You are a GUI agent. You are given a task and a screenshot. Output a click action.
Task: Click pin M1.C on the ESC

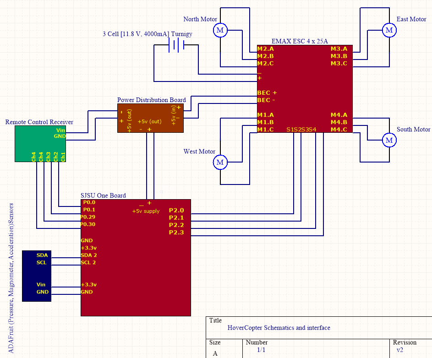point(266,130)
